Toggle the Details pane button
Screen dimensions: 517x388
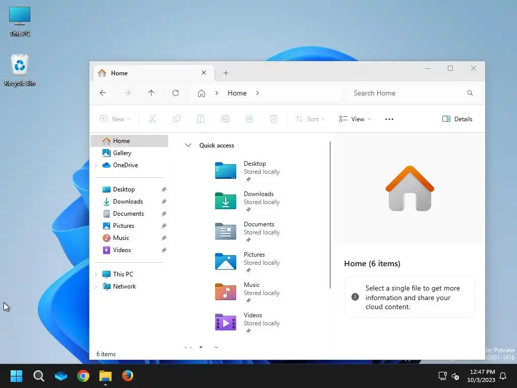457,119
